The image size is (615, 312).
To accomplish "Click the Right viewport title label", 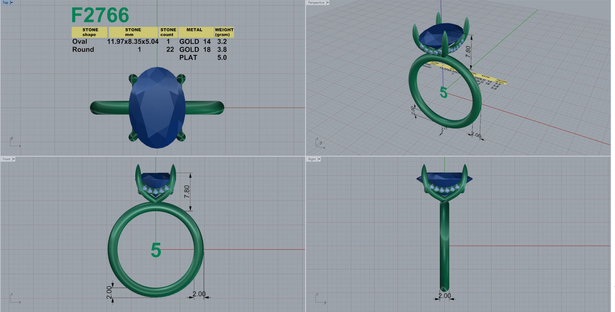I will pyautogui.click(x=312, y=159).
